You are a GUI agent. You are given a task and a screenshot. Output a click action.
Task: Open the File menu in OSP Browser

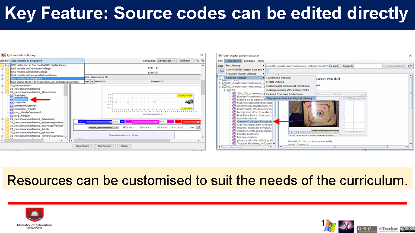[220, 61]
